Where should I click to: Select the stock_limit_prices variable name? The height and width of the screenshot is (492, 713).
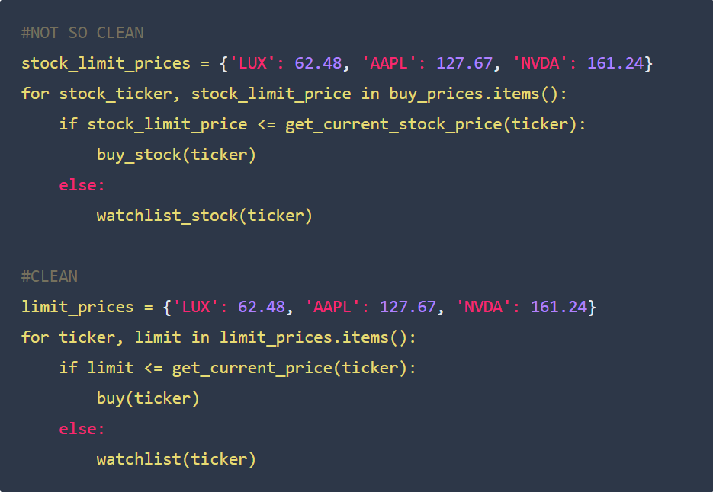pyautogui.click(x=106, y=63)
